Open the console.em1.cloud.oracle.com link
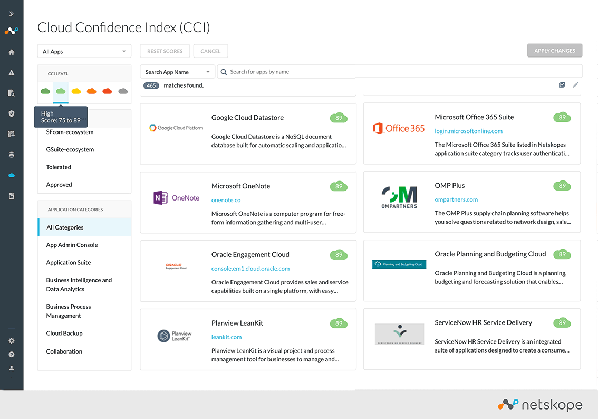 (x=250, y=269)
